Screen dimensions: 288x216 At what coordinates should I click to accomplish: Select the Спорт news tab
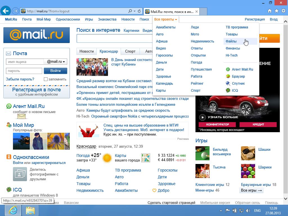coord(130,51)
